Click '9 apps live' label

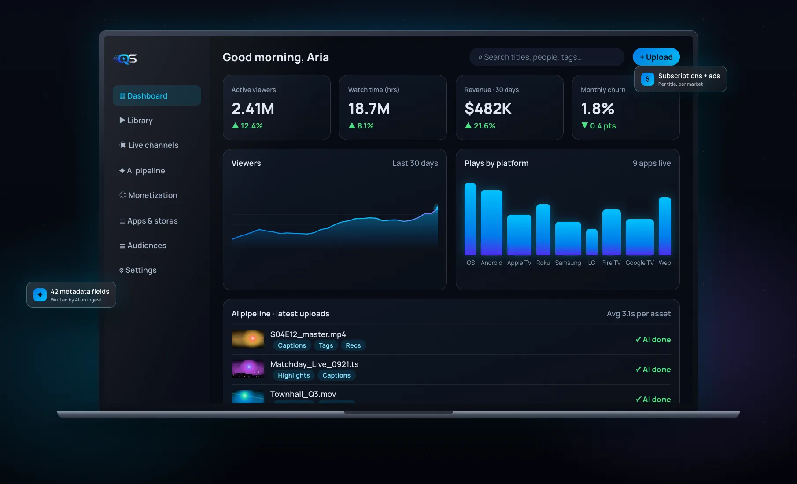(652, 163)
